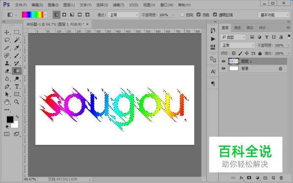Screen dimensions: 293x183
Task: Choose the diamond gradient style
Action: click(88, 14)
